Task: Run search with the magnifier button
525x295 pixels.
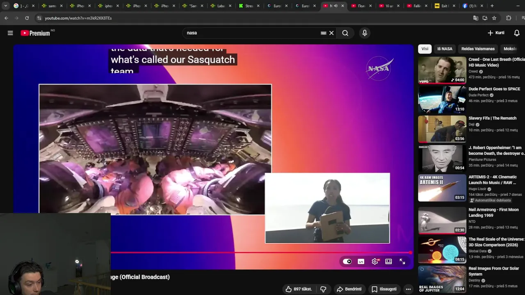Action: pyautogui.click(x=345, y=33)
